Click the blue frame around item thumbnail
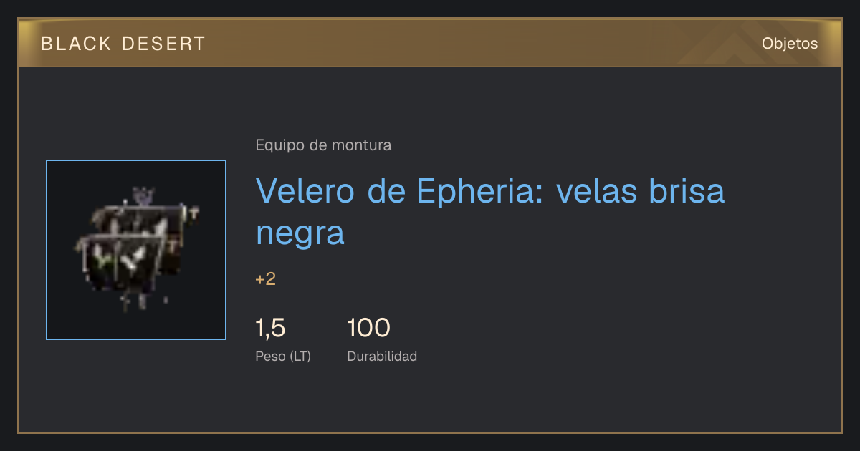This screenshot has width=860, height=451. pos(136,250)
